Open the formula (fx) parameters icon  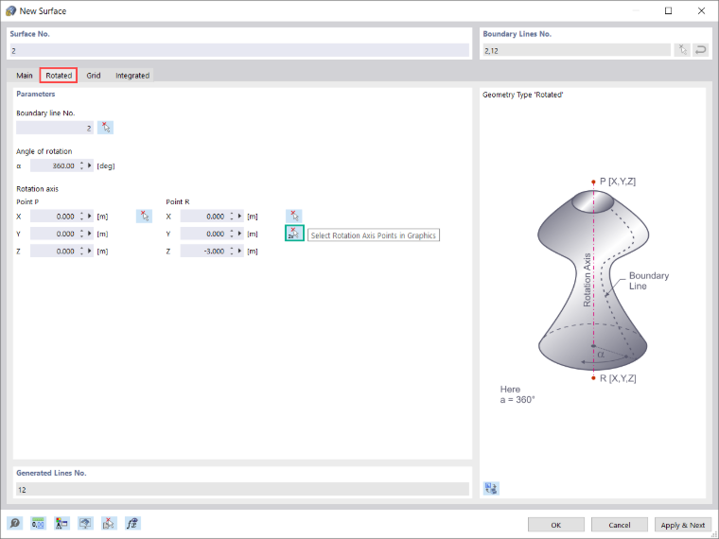pyautogui.click(x=132, y=523)
